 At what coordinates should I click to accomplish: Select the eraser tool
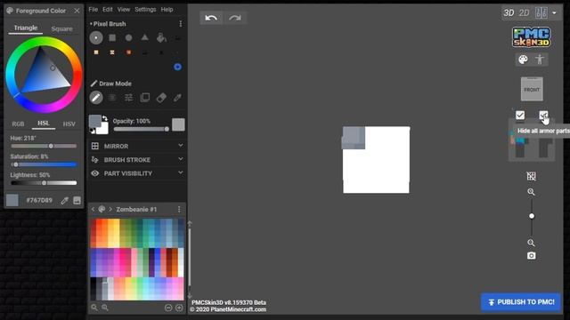[161, 98]
